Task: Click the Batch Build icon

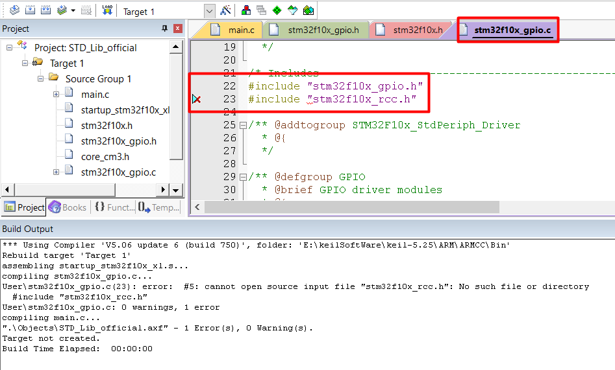Action: point(62,10)
